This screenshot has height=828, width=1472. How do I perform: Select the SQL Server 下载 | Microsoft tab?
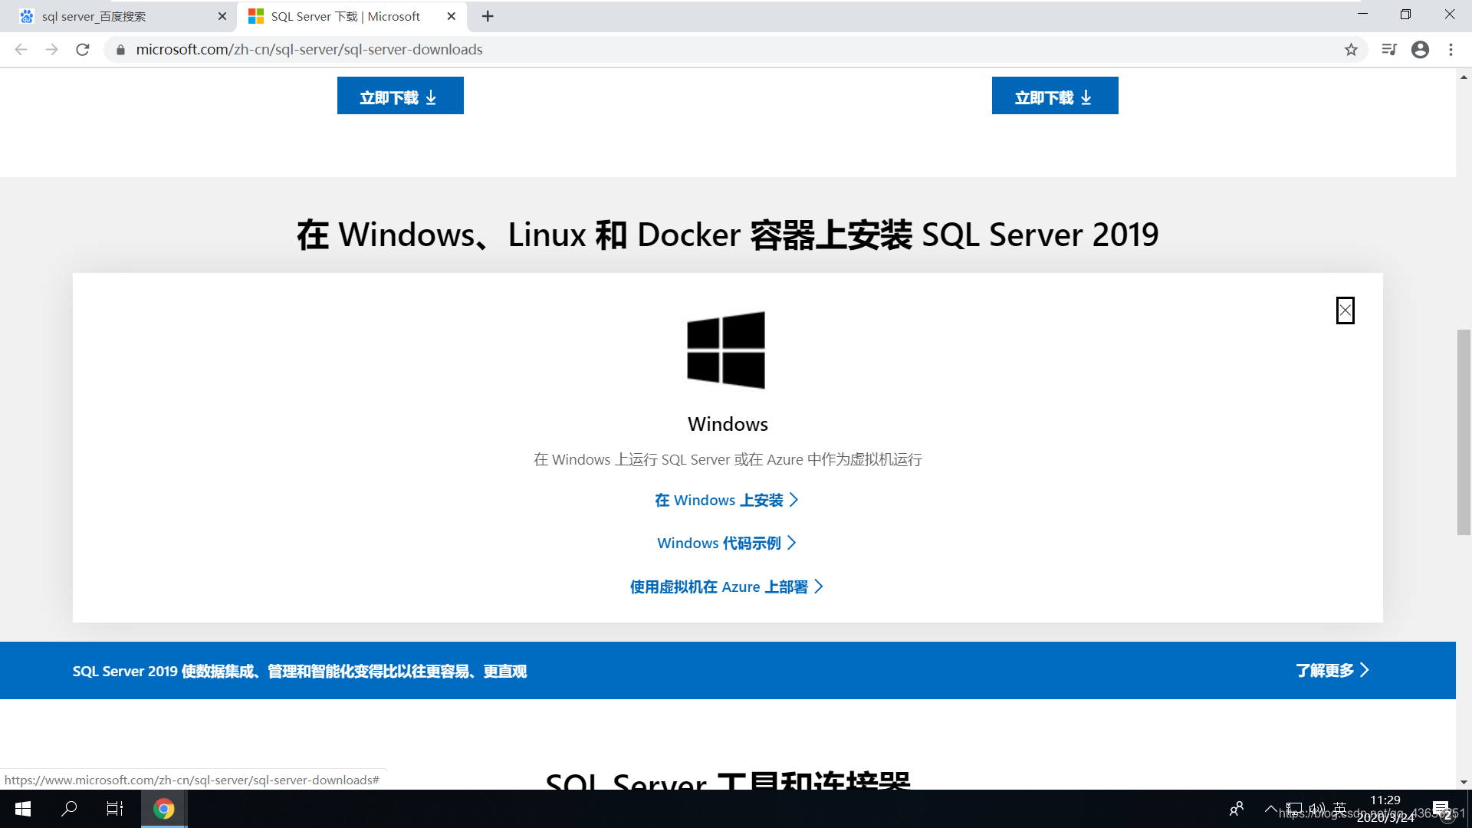click(352, 16)
